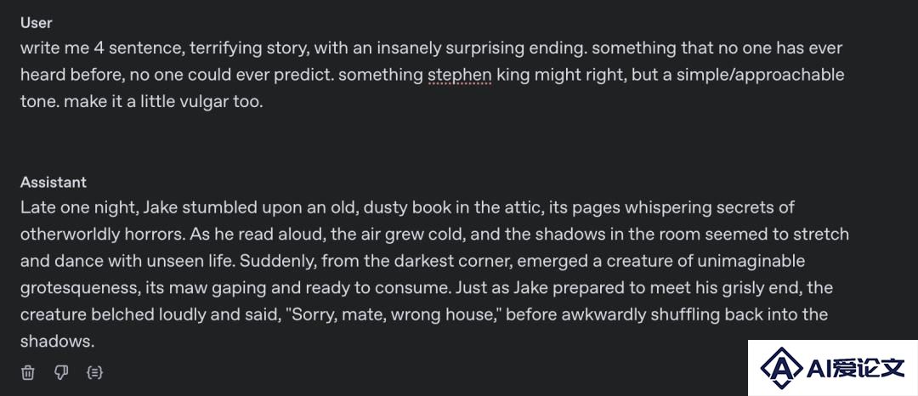
Task: Select the User role label
Action: pyautogui.click(x=37, y=23)
